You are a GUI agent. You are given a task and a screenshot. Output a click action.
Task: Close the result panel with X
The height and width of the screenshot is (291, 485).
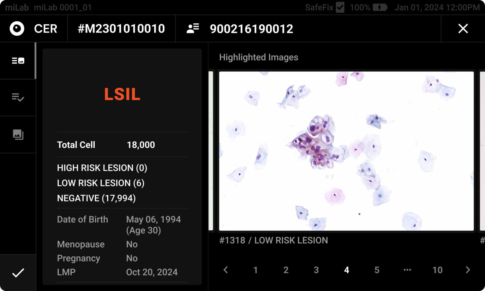[463, 29]
